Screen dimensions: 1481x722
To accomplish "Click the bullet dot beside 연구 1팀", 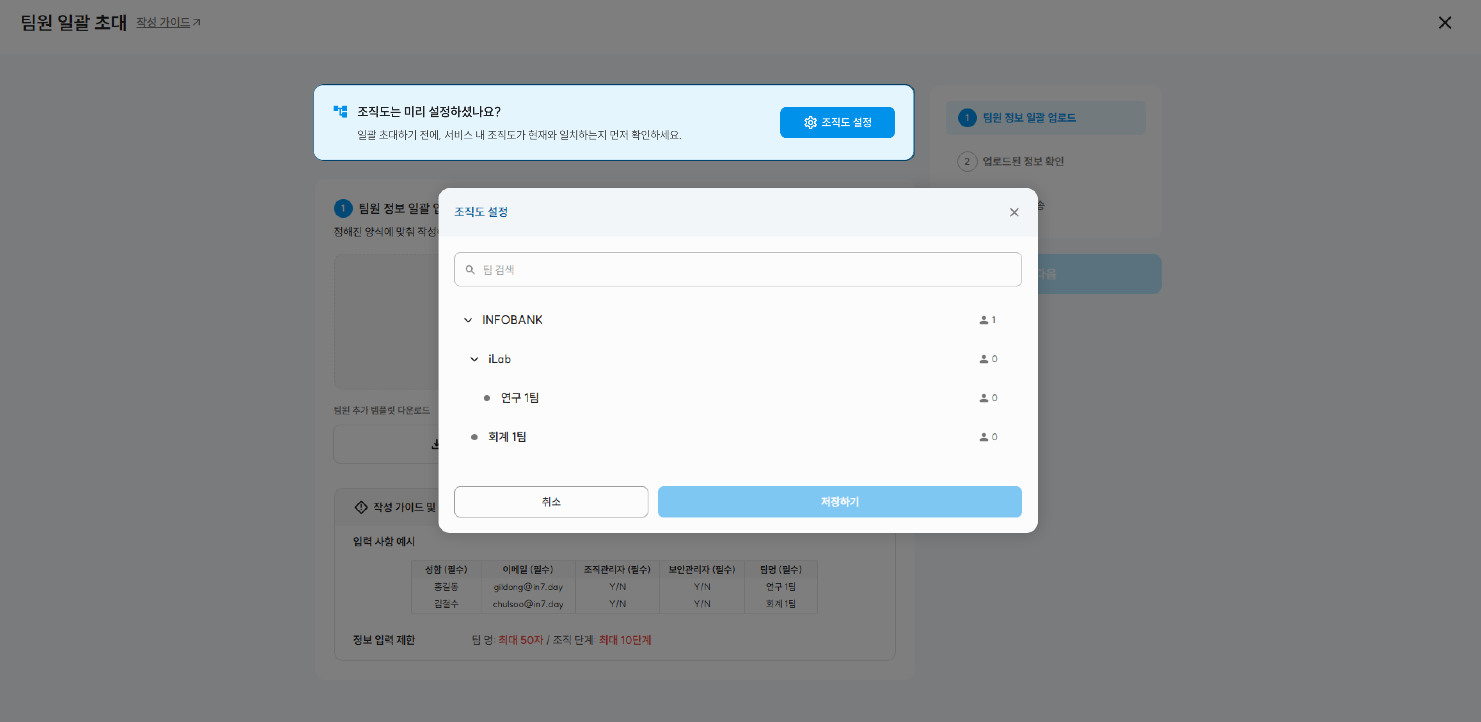I will (x=487, y=398).
